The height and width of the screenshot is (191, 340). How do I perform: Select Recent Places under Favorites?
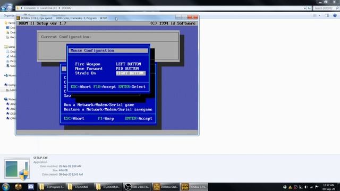(x=11, y=37)
